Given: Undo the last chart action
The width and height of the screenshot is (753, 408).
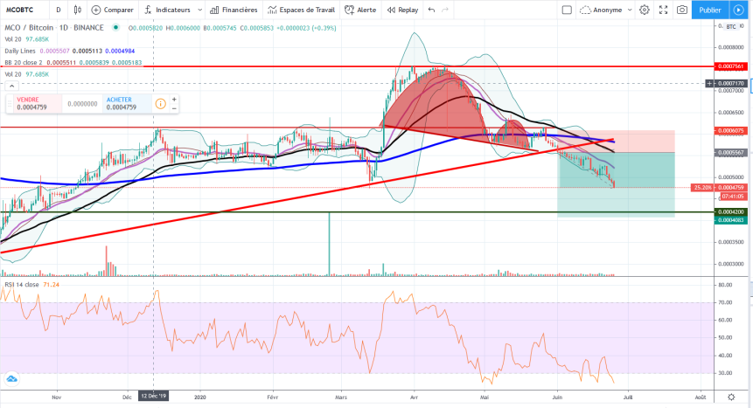Looking at the screenshot, I should pos(431,10).
